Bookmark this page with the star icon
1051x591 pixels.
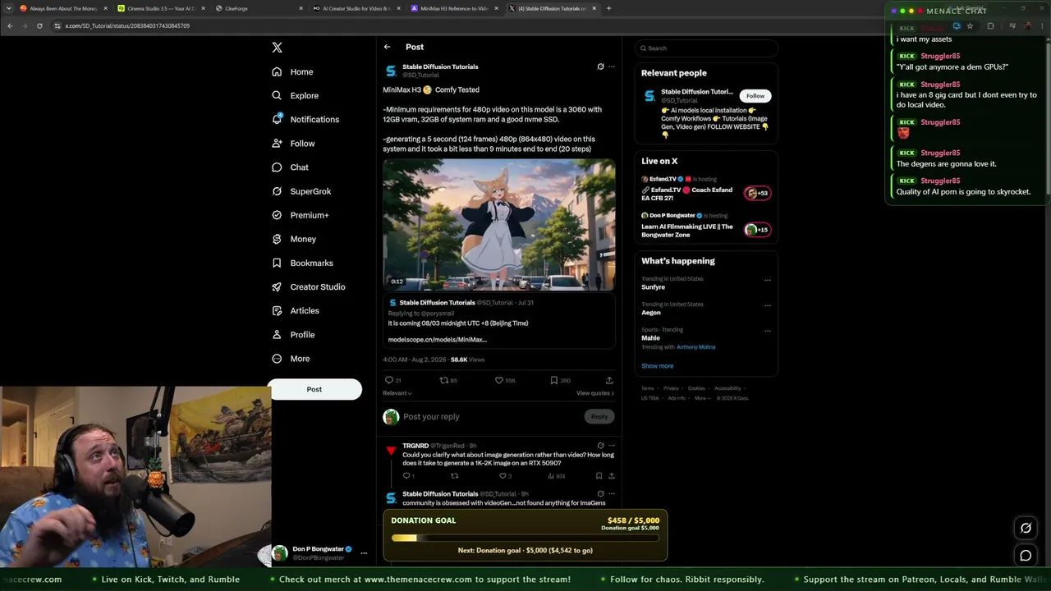[x=970, y=25]
